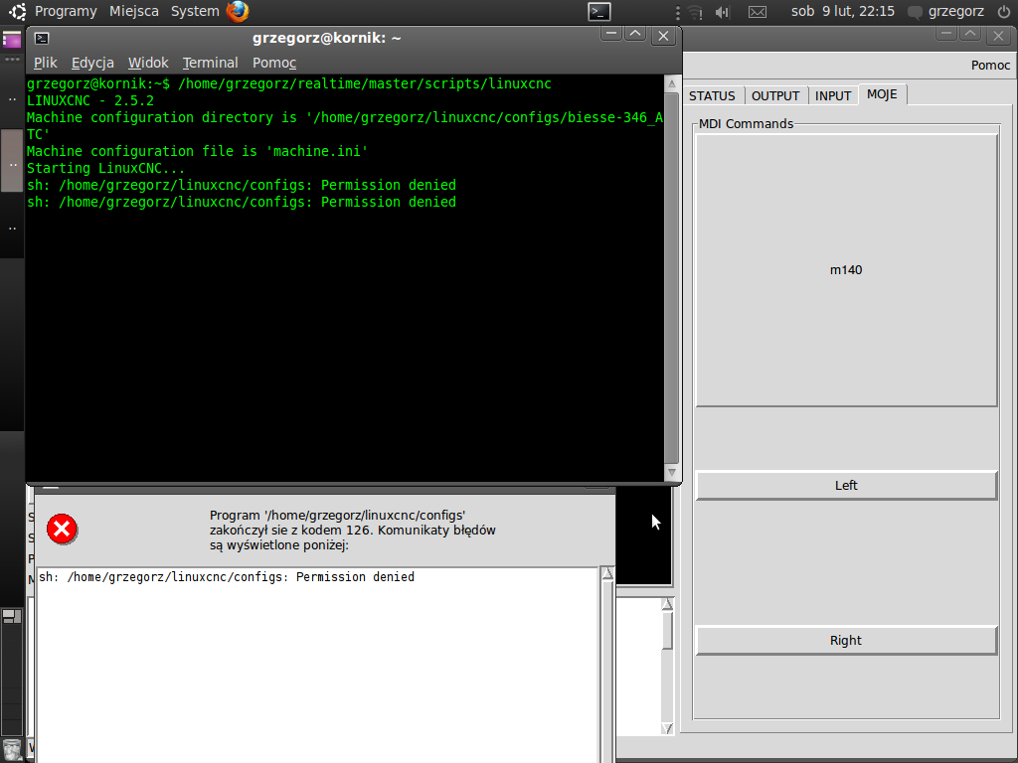Click the chat status bubble icon

[x=915, y=12]
